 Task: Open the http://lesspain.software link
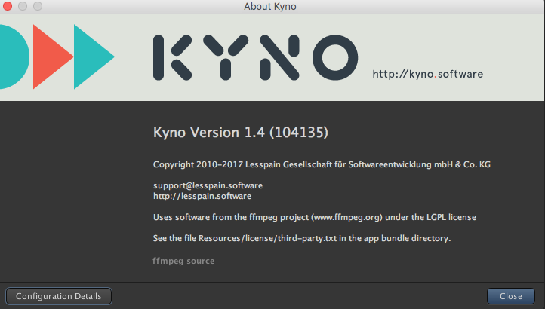[x=202, y=196]
